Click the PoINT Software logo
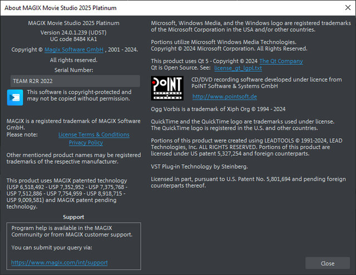The height and width of the screenshot is (275, 356). pos(167,88)
